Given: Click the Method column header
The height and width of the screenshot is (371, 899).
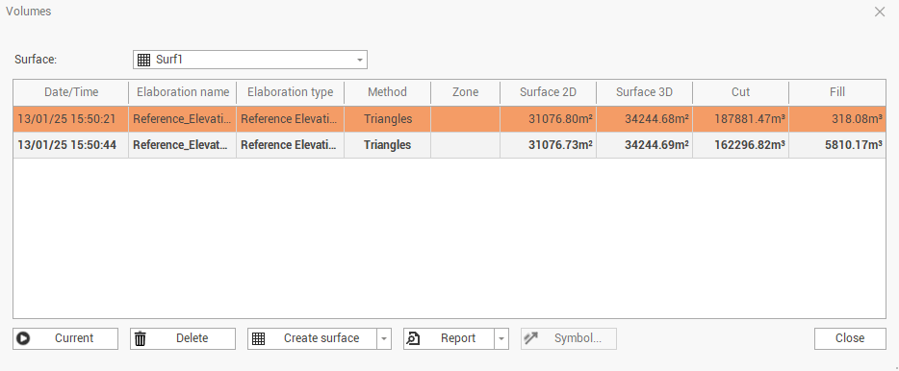Looking at the screenshot, I should [x=388, y=92].
